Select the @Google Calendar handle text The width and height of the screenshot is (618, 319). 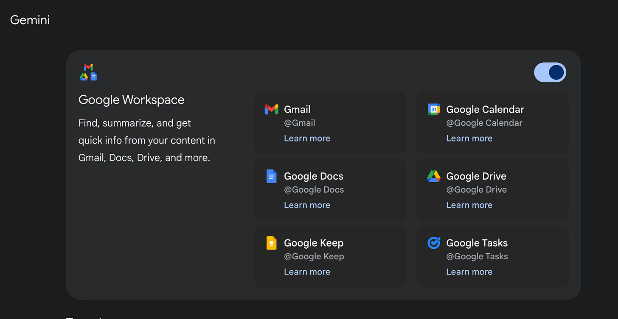484,123
